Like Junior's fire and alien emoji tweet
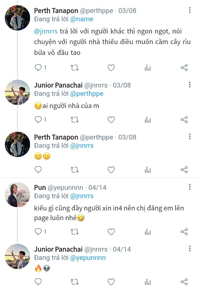This screenshot has height=288, width=200. [x=111, y=282]
